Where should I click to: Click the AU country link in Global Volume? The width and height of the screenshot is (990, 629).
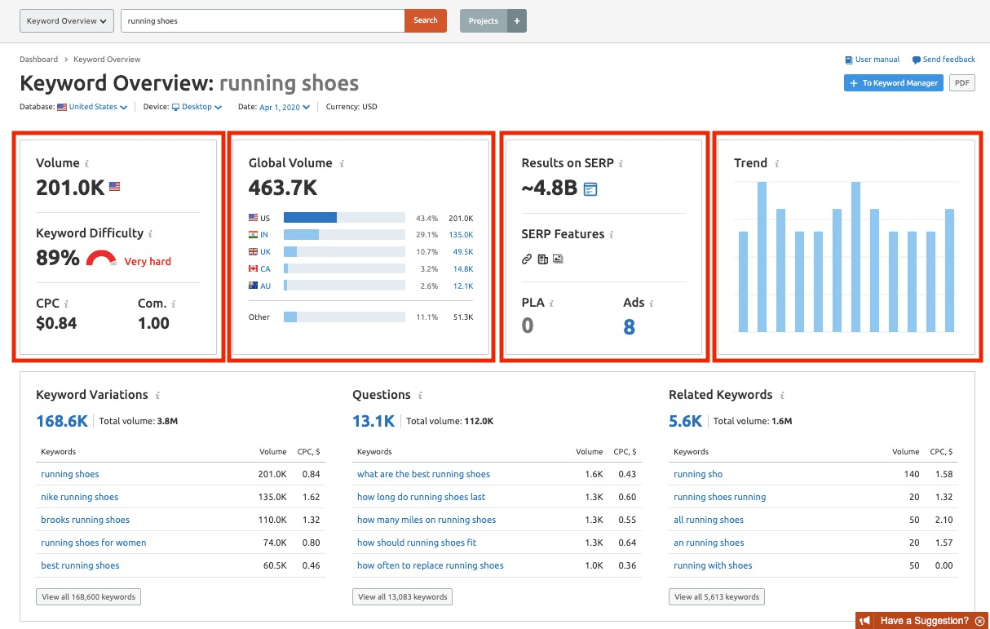tap(265, 286)
